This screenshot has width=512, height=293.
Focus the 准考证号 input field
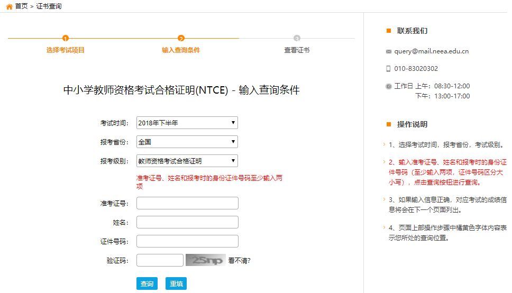187,203
